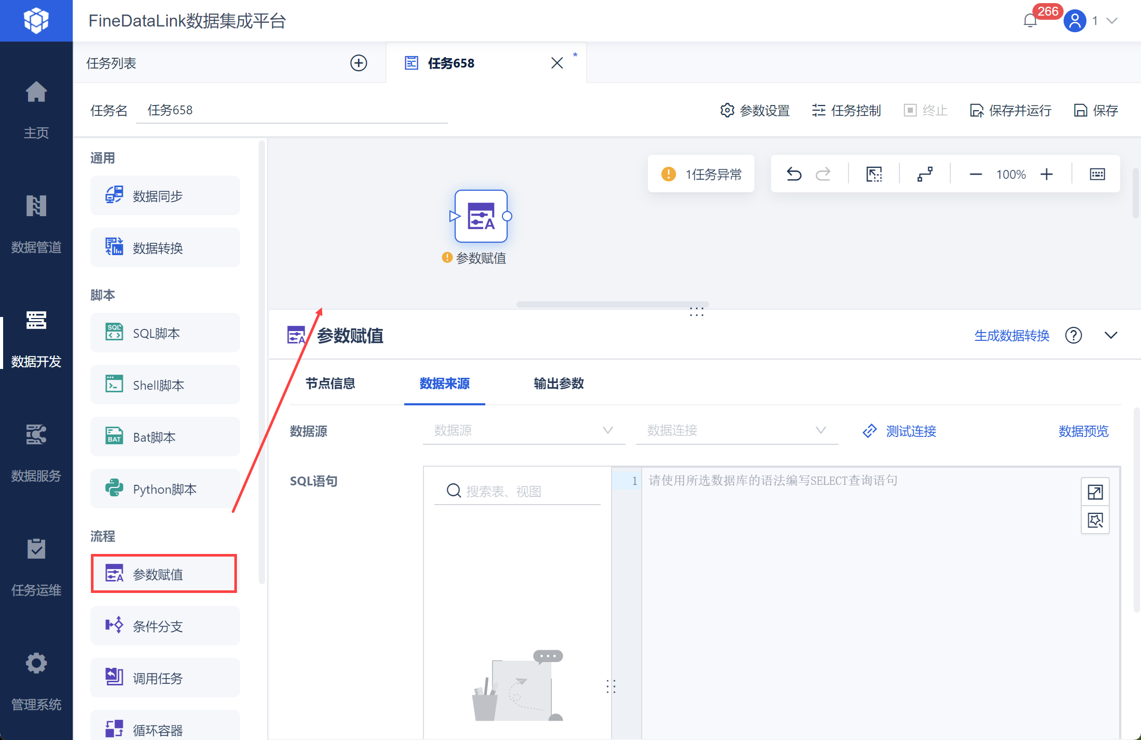Viewport: 1141px width, 740px height.
Task: Open the 主页 home sidebar item
Action: (36, 110)
